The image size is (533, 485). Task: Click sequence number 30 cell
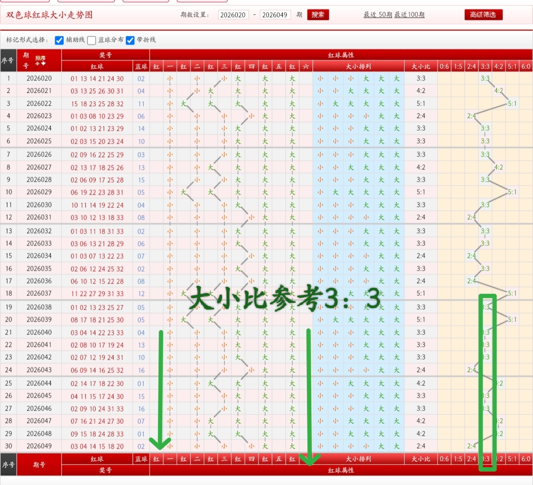[x=8, y=446]
